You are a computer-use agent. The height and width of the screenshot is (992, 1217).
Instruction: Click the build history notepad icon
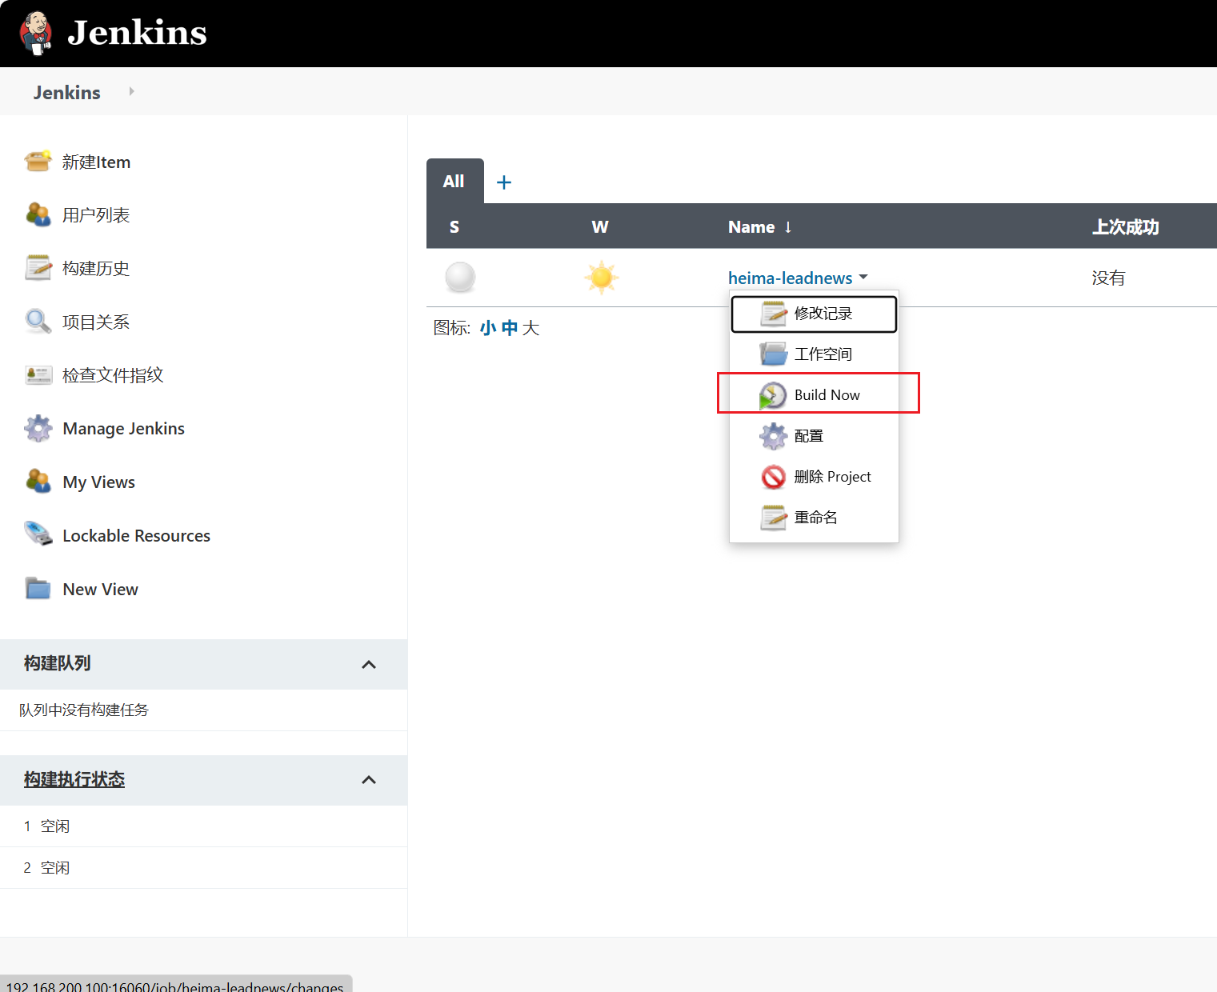pyautogui.click(x=38, y=268)
